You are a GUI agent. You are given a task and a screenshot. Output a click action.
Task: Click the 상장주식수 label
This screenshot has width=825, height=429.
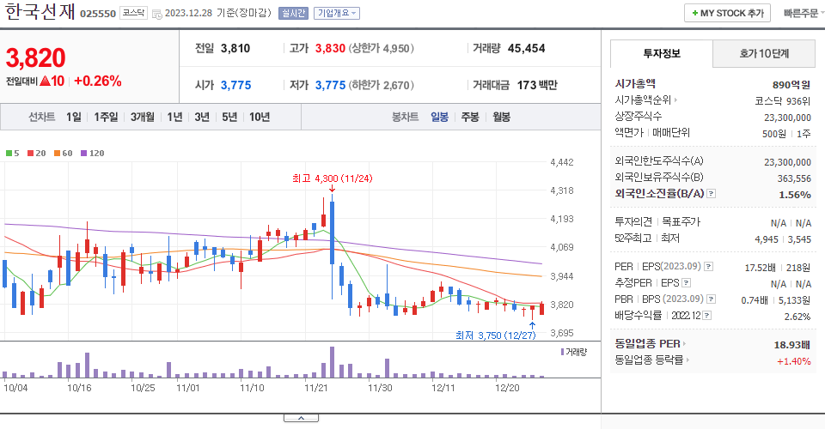tap(639, 116)
